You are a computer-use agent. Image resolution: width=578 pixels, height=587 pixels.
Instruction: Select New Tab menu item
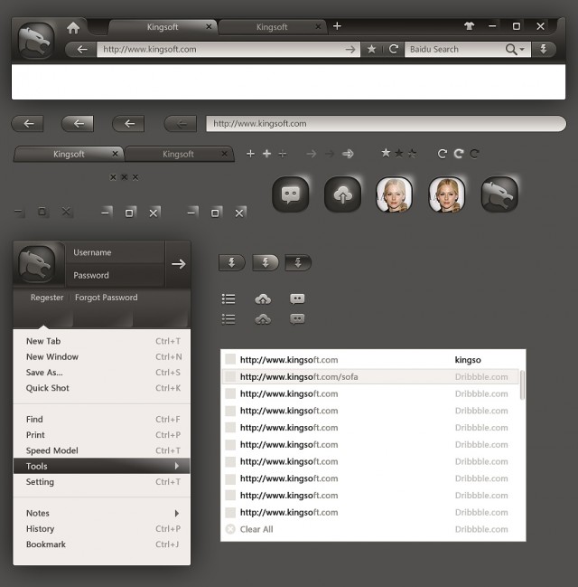[102, 341]
